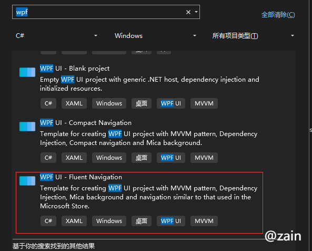Click the Fluent Navigation template description text
Viewport: 312px width, 251px height.
pos(149,197)
